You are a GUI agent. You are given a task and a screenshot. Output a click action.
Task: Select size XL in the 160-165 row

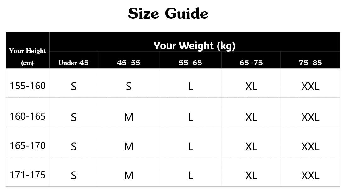pyautogui.click(x=251, y=117)
